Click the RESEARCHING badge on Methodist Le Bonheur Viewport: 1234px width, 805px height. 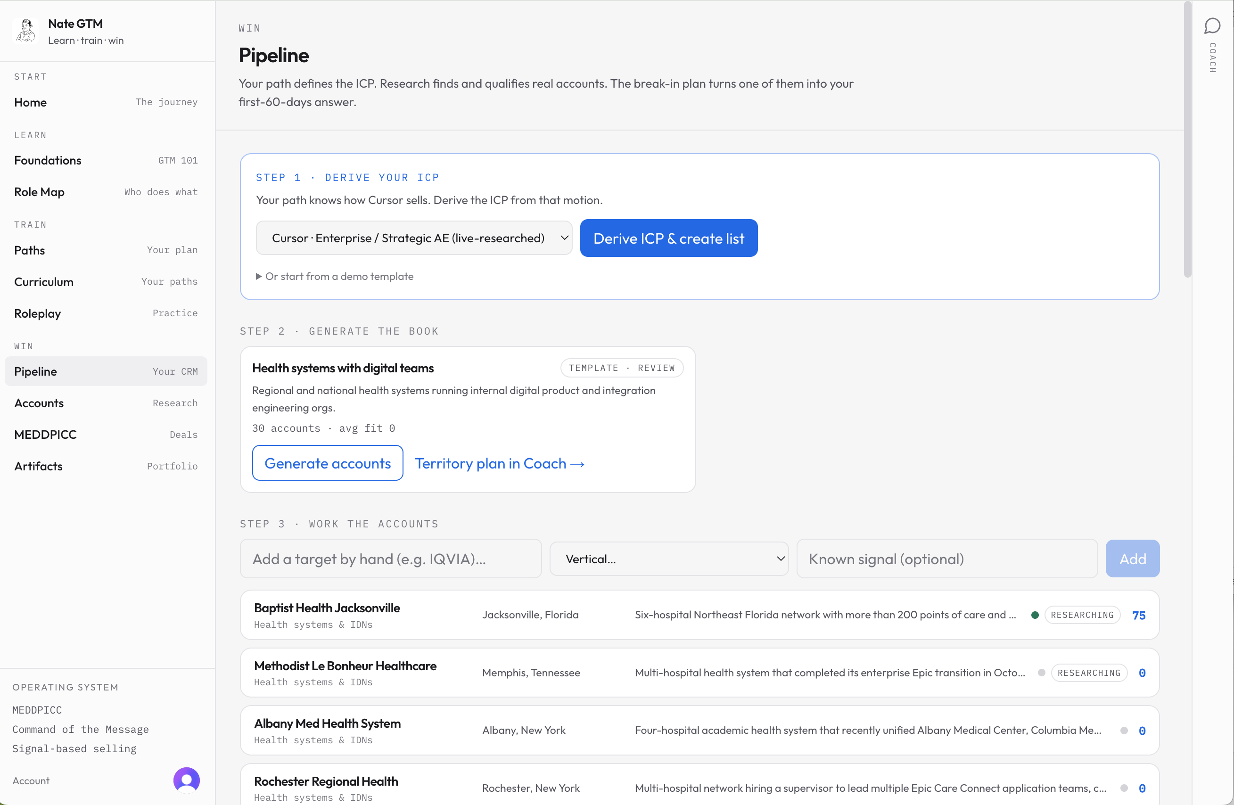pos(1089,672)
